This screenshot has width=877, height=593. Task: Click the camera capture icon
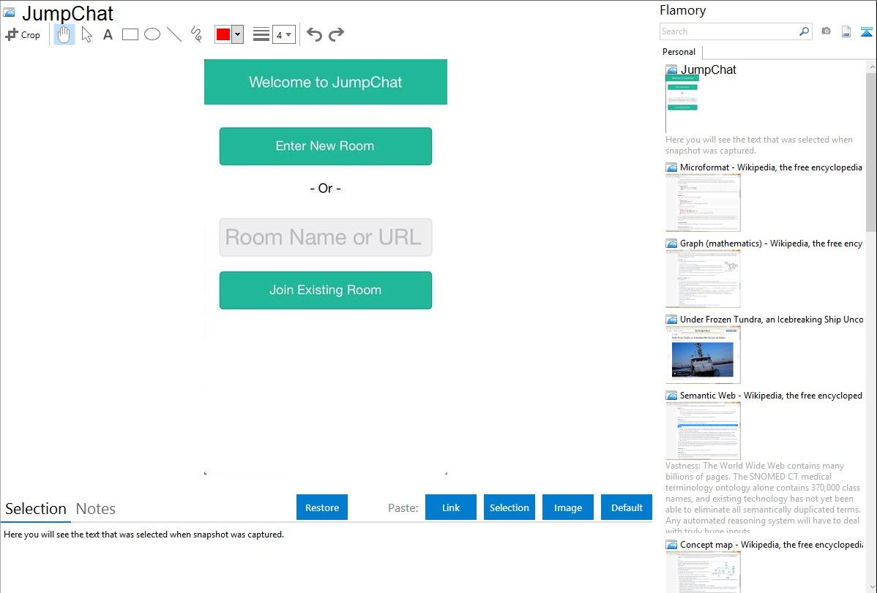[x=826, y=31]
